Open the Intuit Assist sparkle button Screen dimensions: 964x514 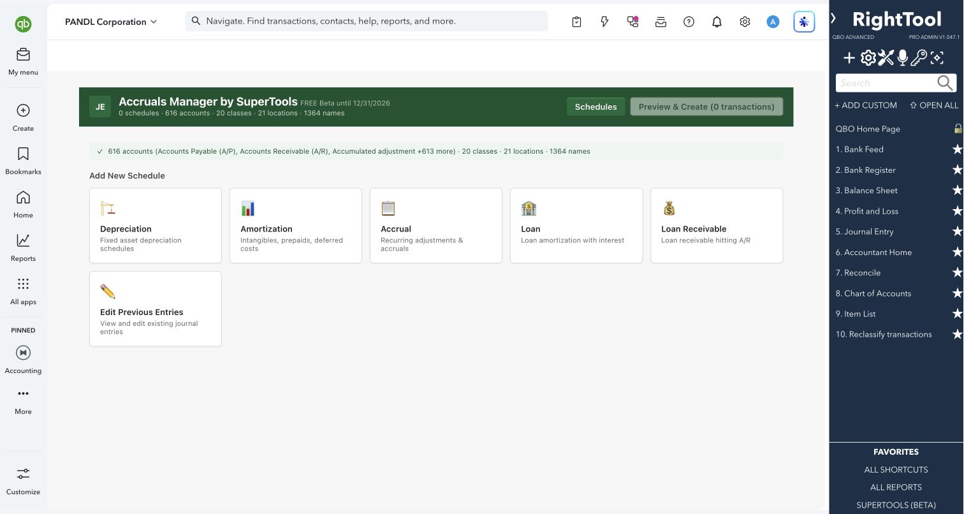point(804,22)
